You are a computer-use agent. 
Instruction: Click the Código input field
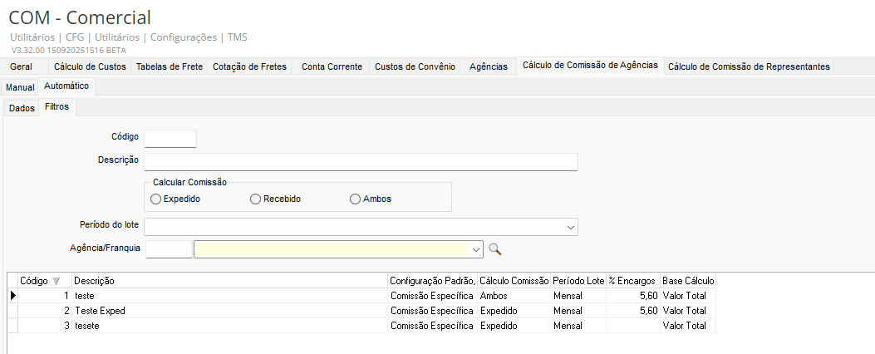coord(170,138)
